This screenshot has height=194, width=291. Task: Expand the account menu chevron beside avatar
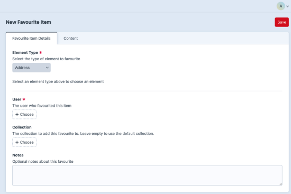[x=287, y=6]
